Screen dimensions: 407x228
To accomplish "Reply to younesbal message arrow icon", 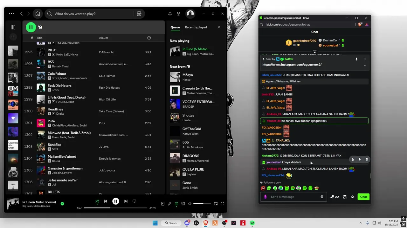I will click(x=353, y=160).
